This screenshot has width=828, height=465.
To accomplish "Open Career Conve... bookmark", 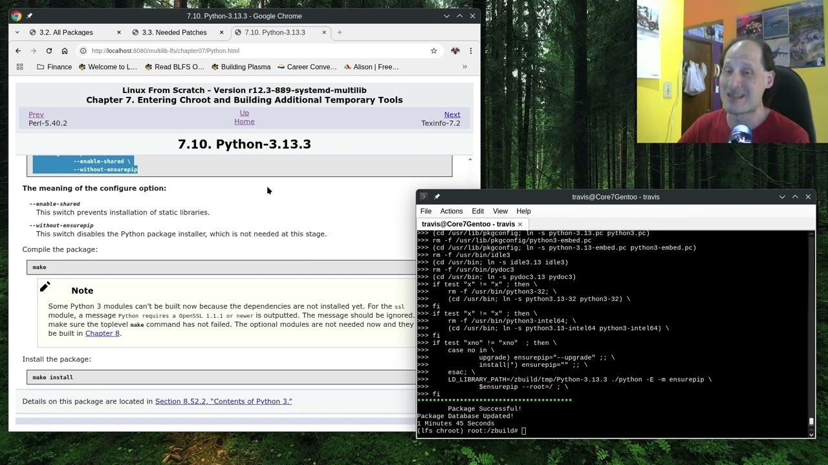I will (x=307, y=67).
